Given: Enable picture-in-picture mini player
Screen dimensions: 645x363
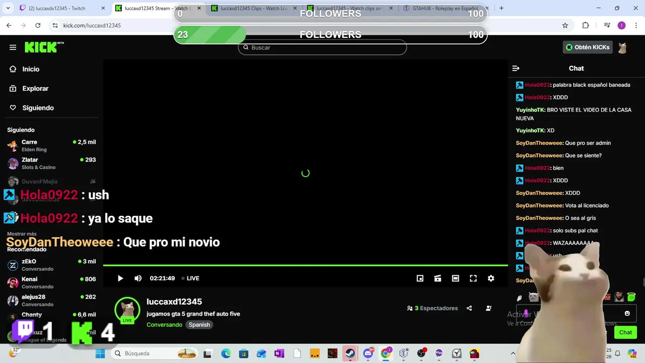Looking at the screenshot, I should [x=420, y=278].
